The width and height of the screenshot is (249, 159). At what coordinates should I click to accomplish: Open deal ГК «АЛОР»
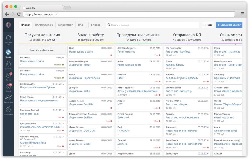pyautogui.click(x=124, y=131)
